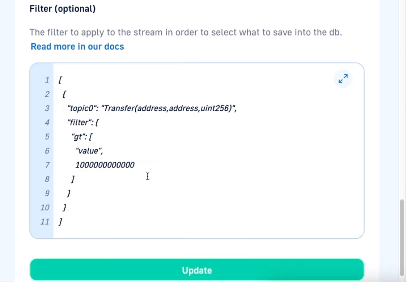Click the page scrollbar thumb on the right
Viewport: 406px width, 282px height.
pos(402,238)
